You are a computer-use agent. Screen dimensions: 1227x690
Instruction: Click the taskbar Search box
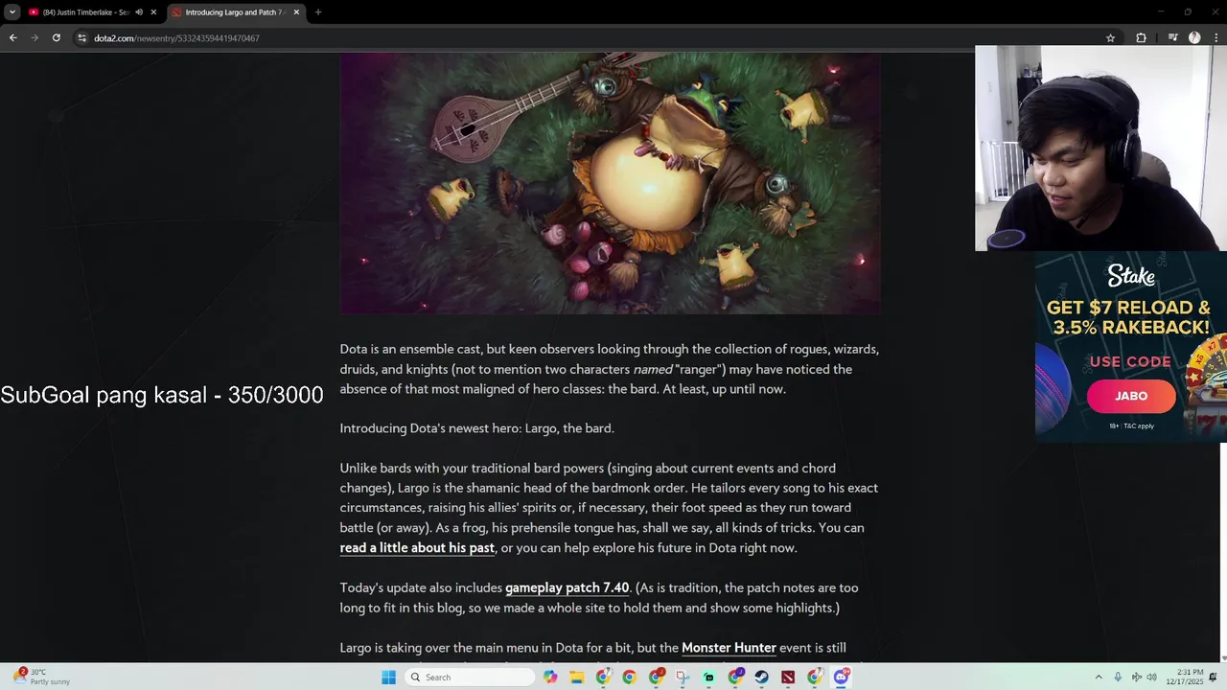click(x=470, y=678)
